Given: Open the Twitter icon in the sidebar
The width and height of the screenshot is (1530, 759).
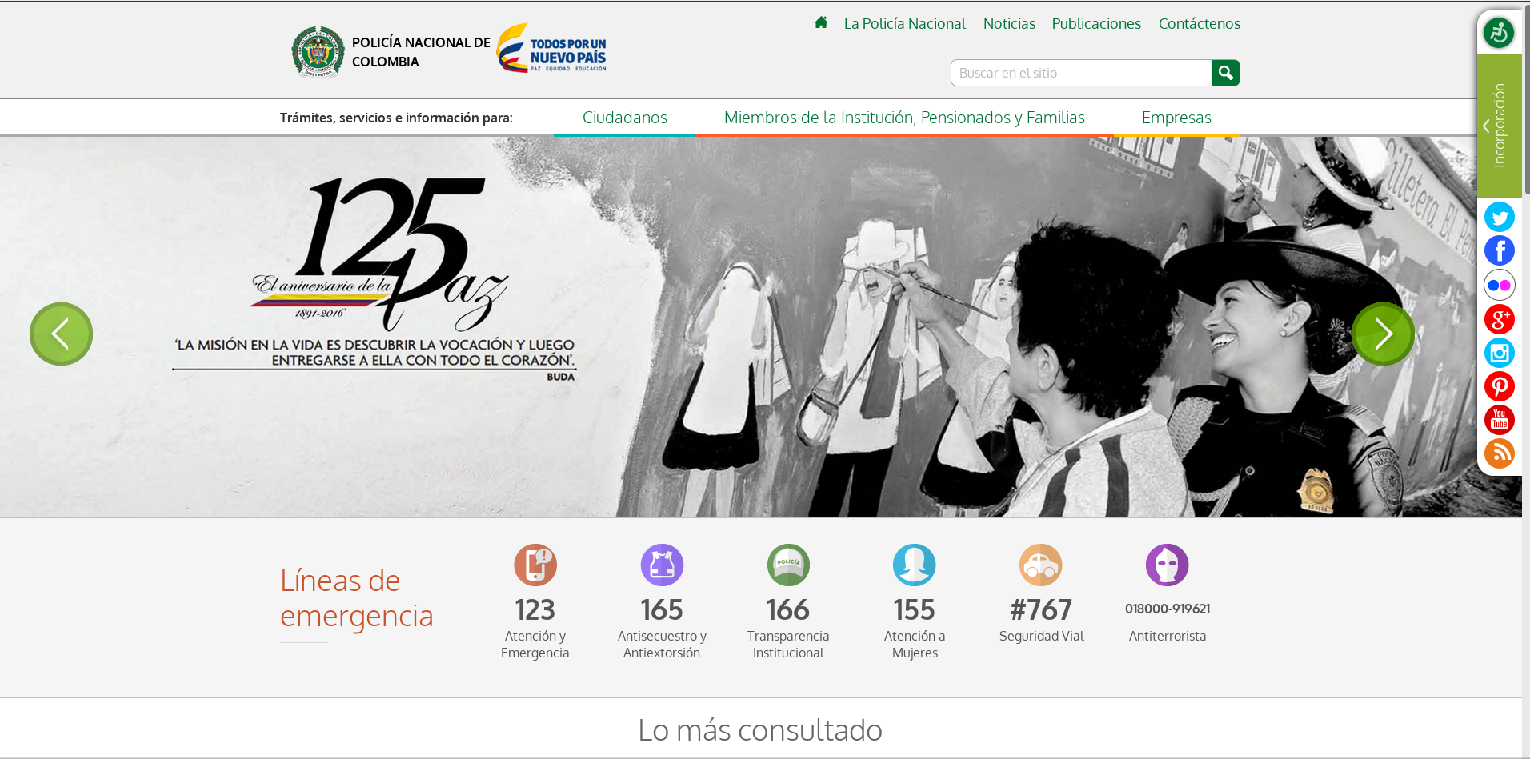Looking at the screenshot, I should tap(1500, 216).
